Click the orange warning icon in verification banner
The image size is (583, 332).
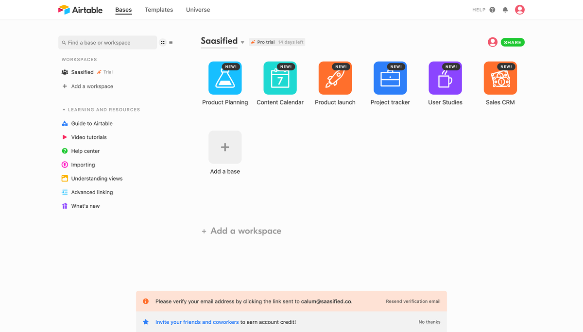pyautogui.click(x=146, y=301)
